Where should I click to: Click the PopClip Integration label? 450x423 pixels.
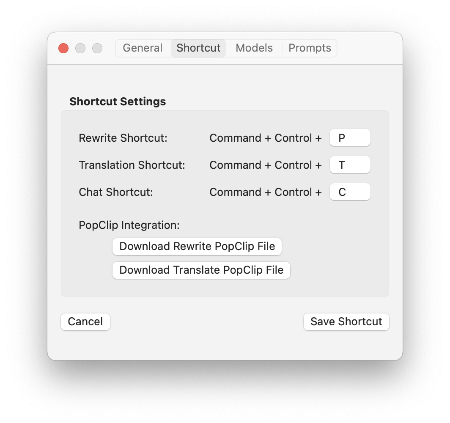click(x=129, y=225)
